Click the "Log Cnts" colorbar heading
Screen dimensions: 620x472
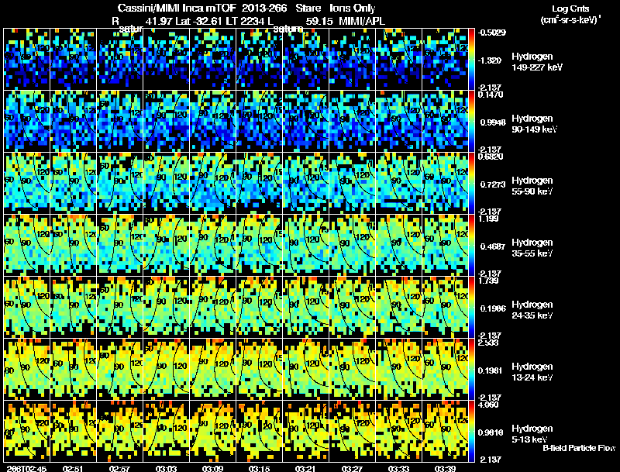570,9
